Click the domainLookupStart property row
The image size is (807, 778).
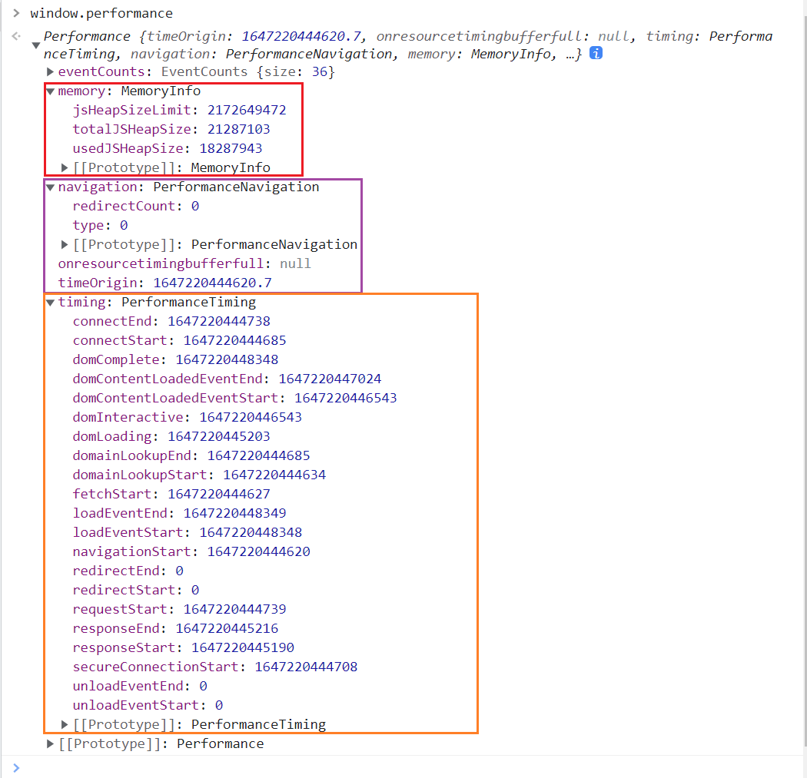tap(199, 475)
